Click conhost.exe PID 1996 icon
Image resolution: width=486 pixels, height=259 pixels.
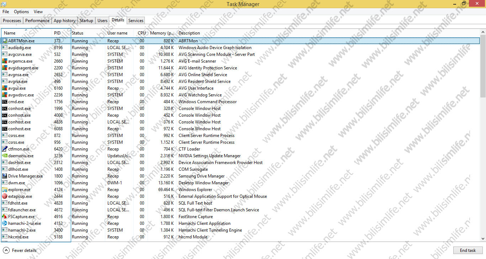tap(5, 109)
